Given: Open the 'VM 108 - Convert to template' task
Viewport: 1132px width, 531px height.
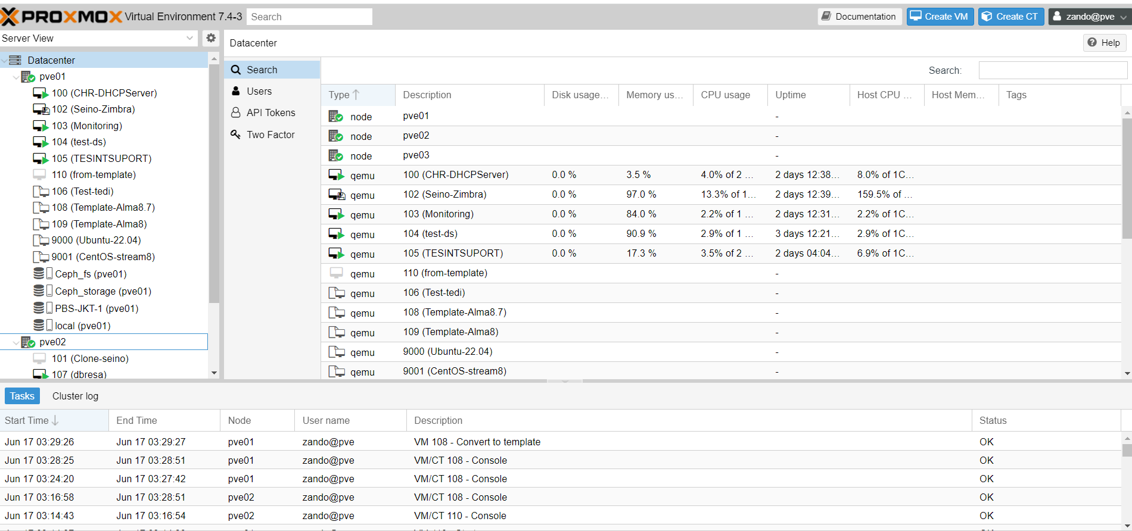Looking at the screenshot, I should (560, 442).
